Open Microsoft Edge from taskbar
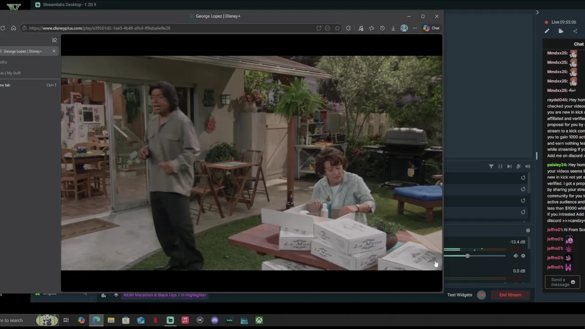Viewport: 585px width, 329px height. click(96, 320)
